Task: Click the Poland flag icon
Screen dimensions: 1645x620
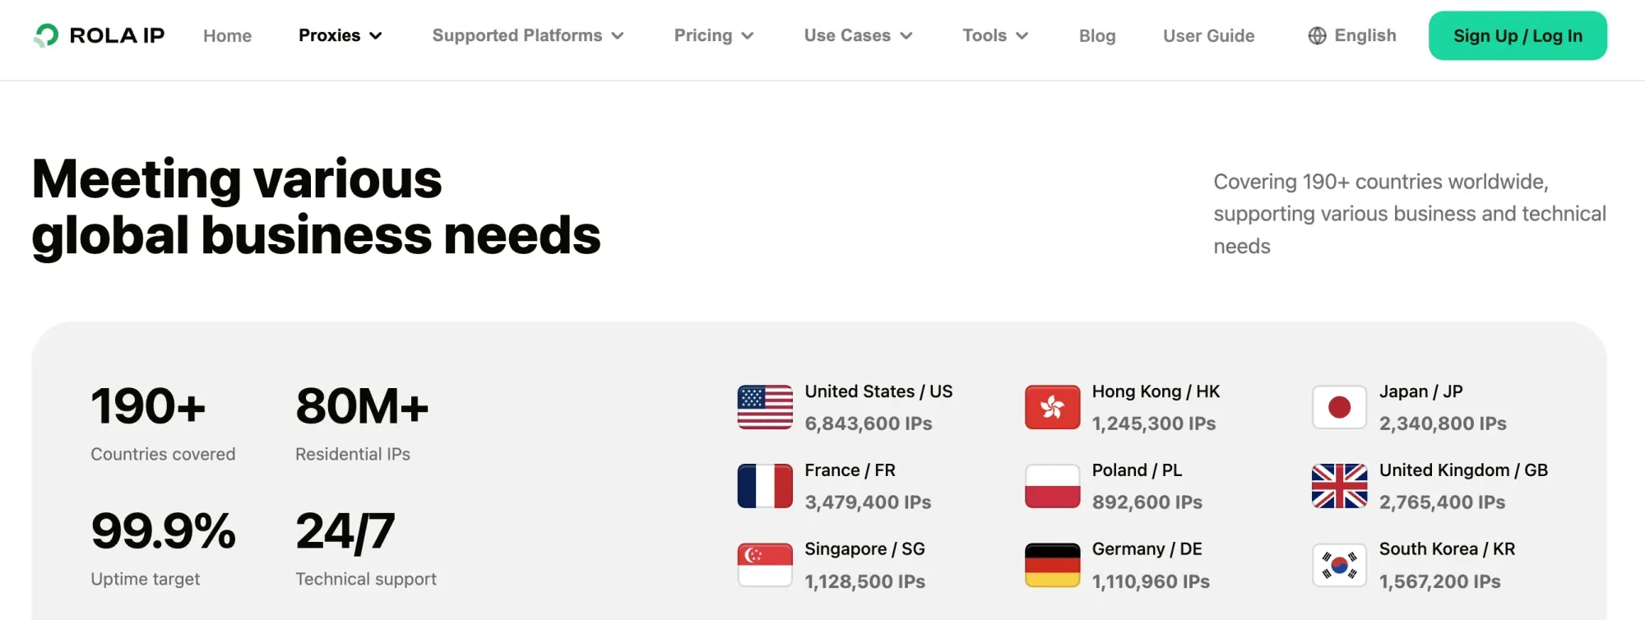Action: (1052, 486)
